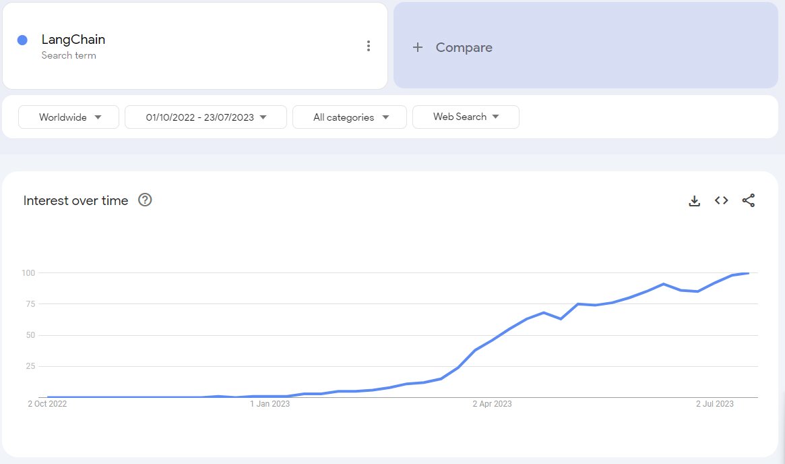This screenshot has width=785, height=464.
Task: Click the blue LangChain color dot
Action: (22, 40)
